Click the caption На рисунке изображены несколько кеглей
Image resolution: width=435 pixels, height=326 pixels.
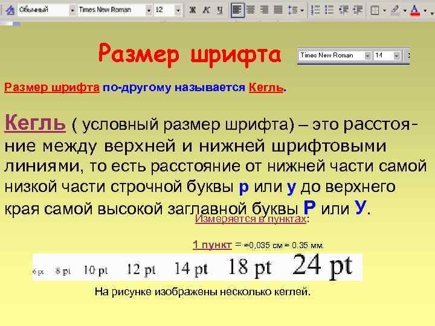click(202, 292)
